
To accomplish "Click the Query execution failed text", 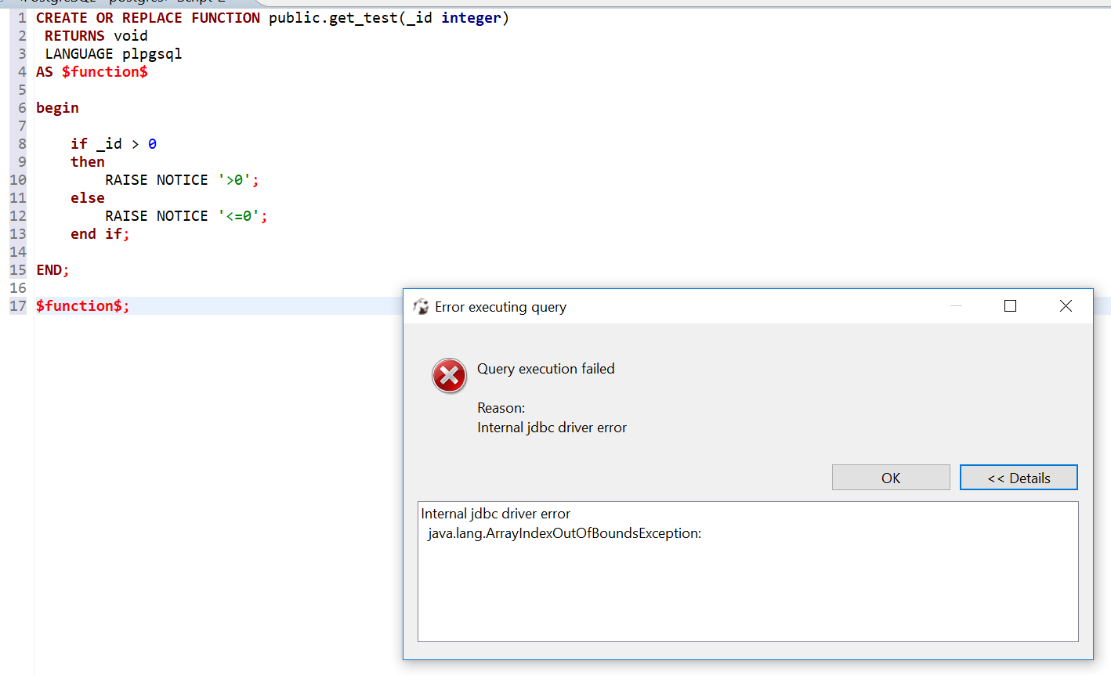I will pyautogui.click(x=545, y=368).
